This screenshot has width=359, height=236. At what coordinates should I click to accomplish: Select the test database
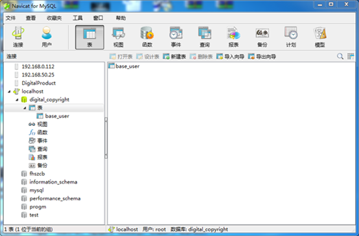[x=34, y=215]
